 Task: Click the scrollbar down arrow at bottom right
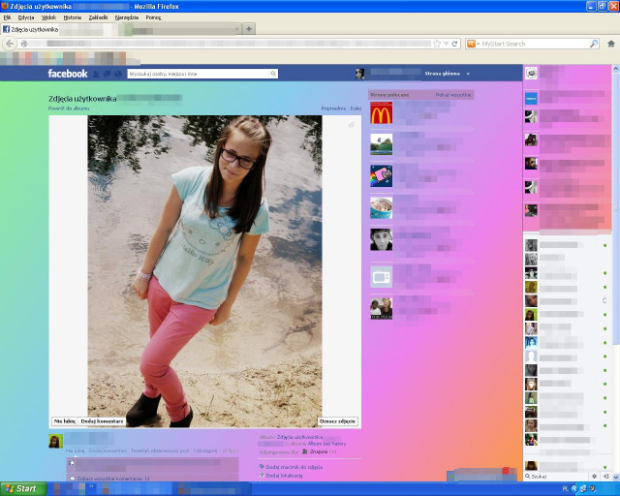[616, 478]
